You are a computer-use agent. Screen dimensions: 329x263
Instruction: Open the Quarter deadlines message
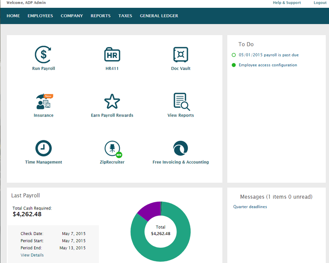pyautogui.click(x=250, y=207)
